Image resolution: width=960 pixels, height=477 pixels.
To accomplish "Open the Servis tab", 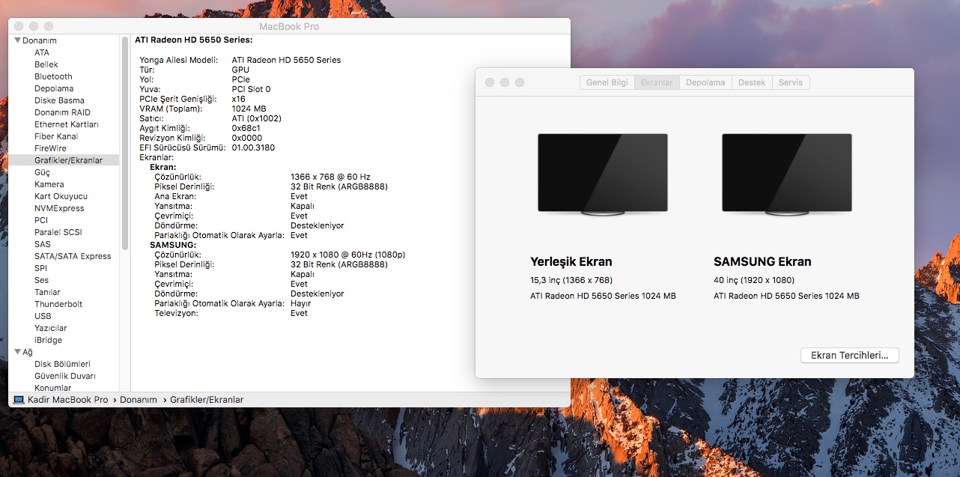I will pyautogui.click(x=791, y=82).
